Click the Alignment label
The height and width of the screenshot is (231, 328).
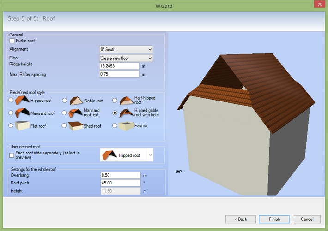[18, 49]
